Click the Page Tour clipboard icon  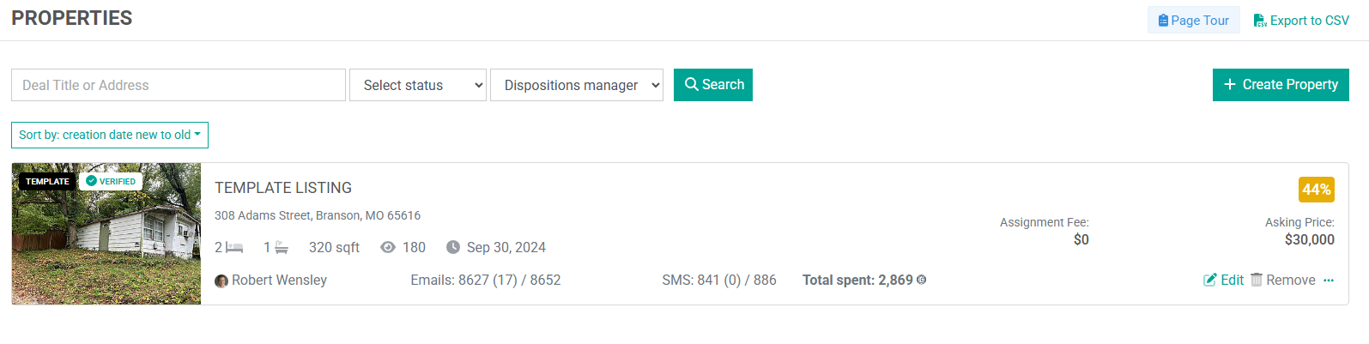point(1163,20)
